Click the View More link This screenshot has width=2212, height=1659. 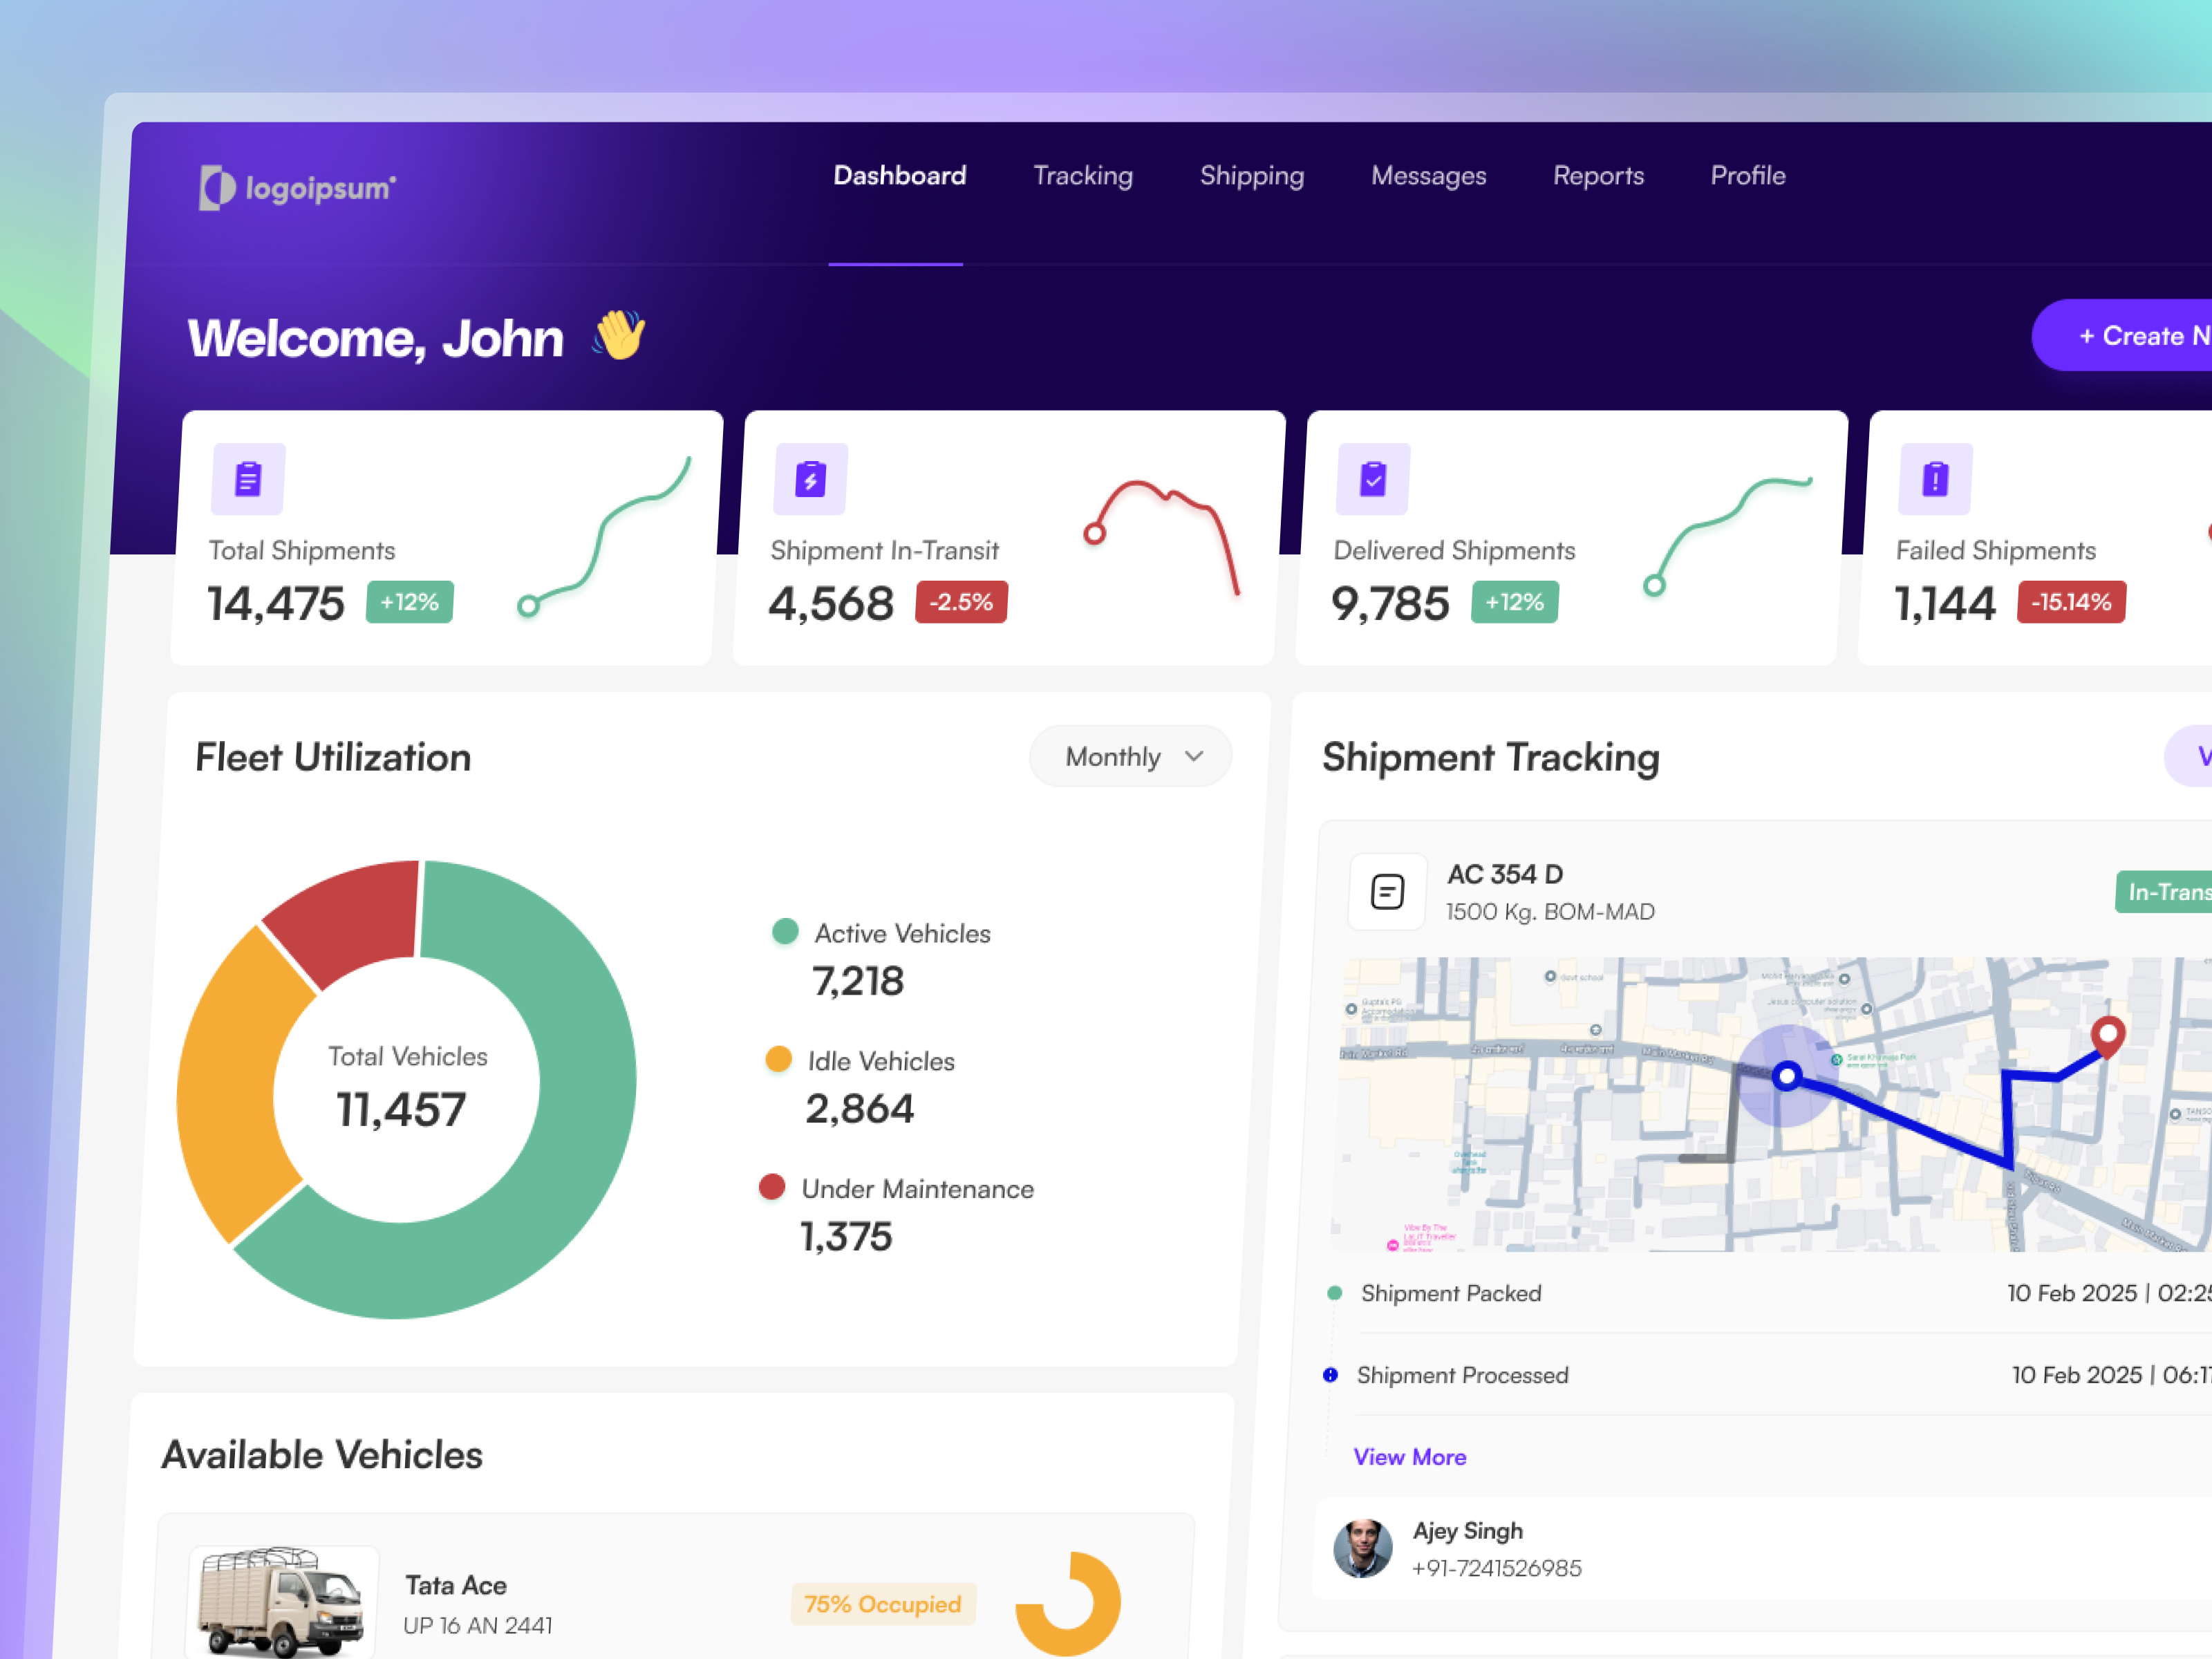pos(1409,1457)
